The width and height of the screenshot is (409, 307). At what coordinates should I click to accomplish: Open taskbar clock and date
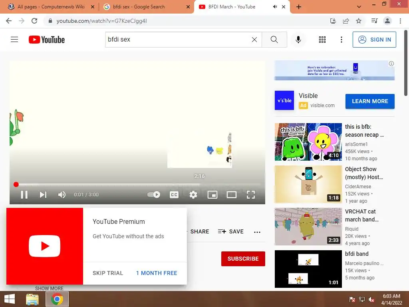coord(391,299)
